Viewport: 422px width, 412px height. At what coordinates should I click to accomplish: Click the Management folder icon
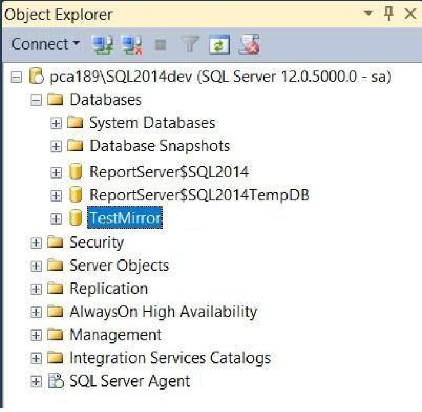(x=55, y=335)
